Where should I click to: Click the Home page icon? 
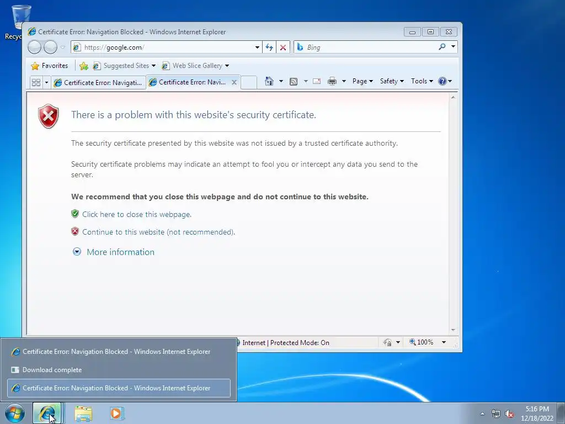click(269, 81)
